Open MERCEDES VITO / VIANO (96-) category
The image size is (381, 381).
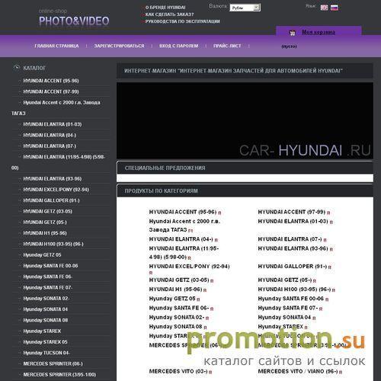pyautogui.click(x=298, y=371)
